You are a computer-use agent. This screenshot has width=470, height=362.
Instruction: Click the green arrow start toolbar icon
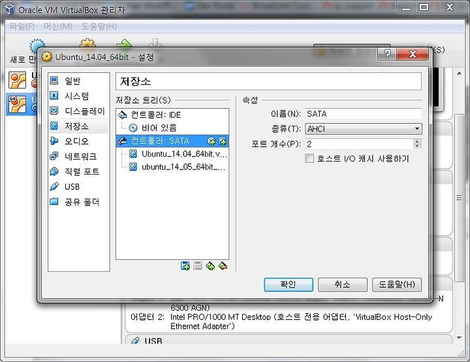[125, 44]
